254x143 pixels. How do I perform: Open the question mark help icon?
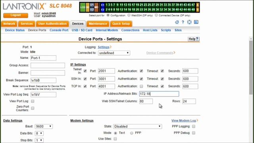pyautogui.click(x=183, y=22)
